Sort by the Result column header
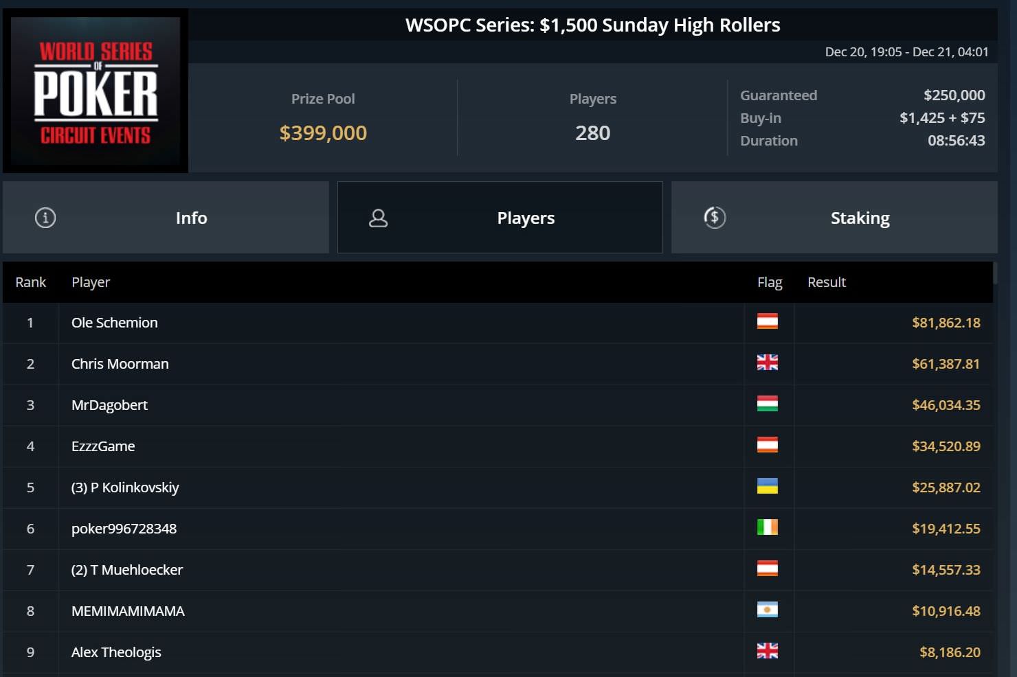The height and width of the screenshot is (677, 1017). point(827,282)
